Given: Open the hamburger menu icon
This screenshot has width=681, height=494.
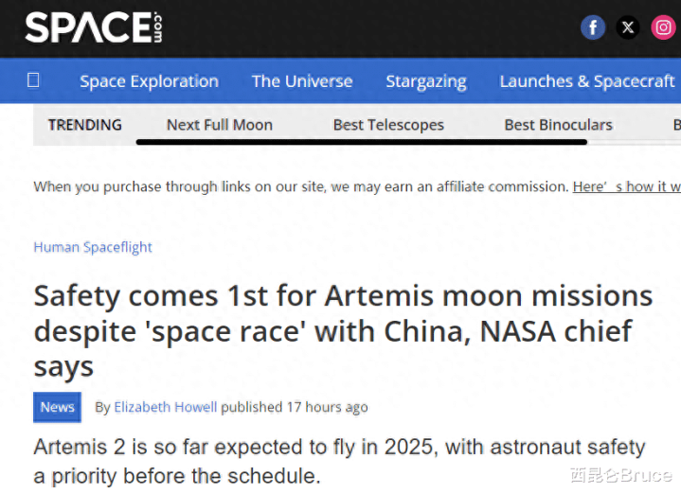Looking at the screenshot, I should tap(33, 80).
